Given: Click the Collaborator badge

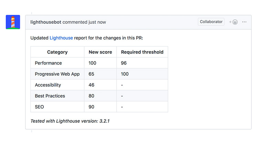Looking at the screenshot, I should click(x=211, y=22).
